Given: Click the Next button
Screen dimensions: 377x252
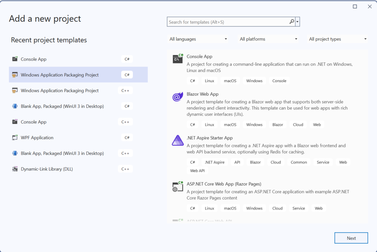Looking at the screenshot, I should [351, 238].
